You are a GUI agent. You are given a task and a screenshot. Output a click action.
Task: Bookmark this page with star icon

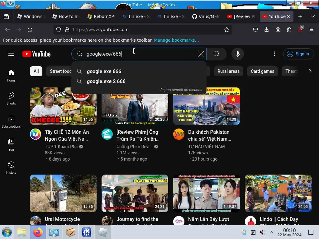[227, 30]
